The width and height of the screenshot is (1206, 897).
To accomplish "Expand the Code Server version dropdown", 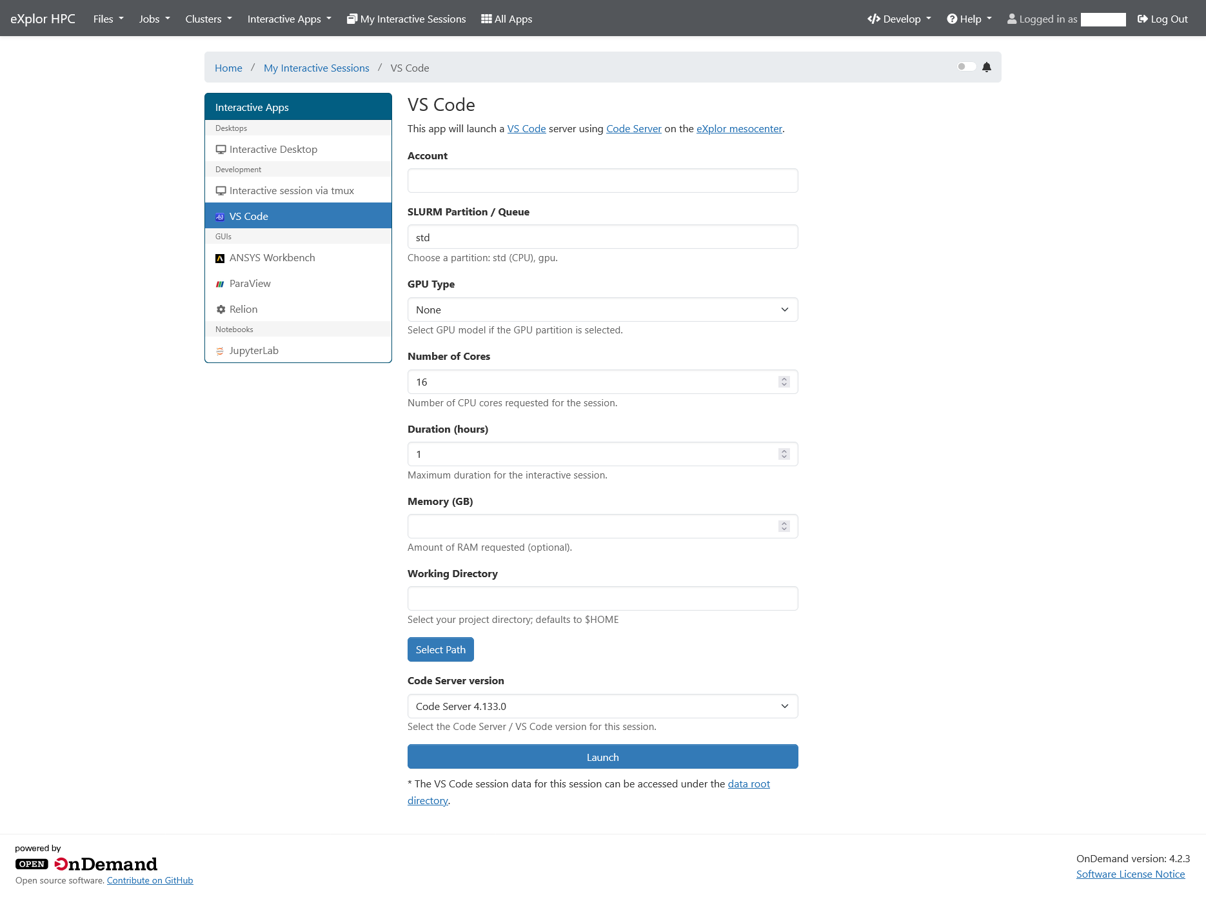I will (602, 706).
